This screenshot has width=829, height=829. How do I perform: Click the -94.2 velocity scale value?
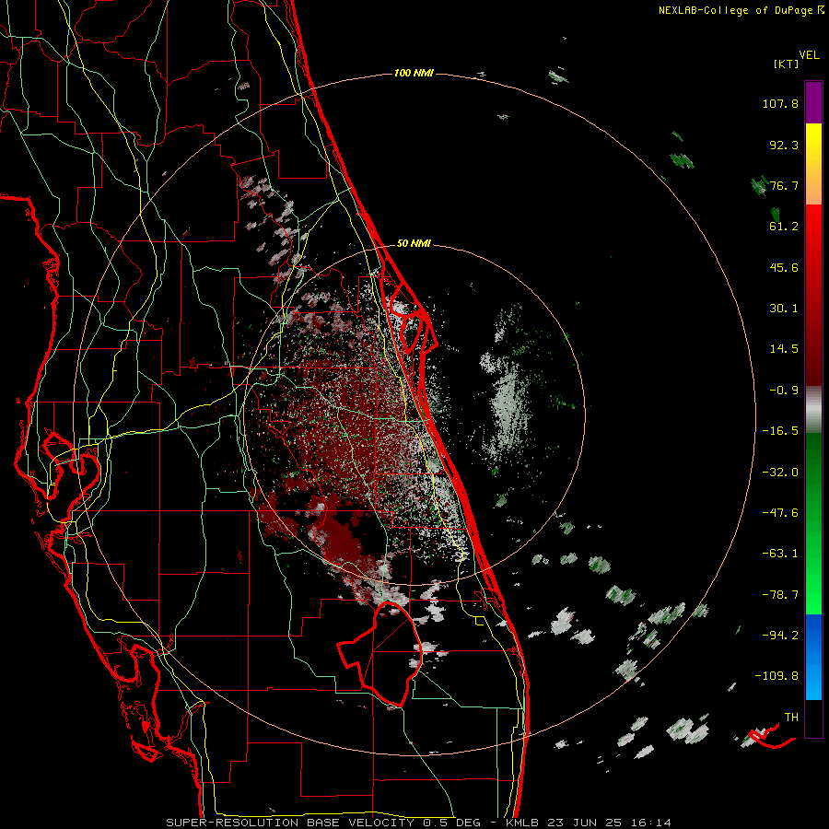780,635
